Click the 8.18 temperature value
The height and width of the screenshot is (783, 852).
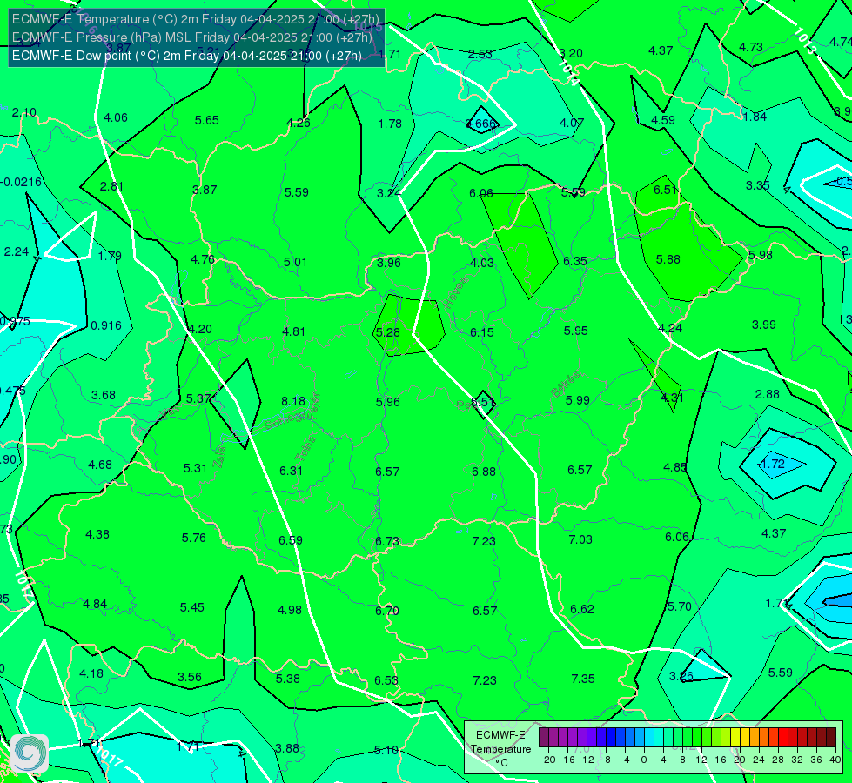(x=293, y=401)
